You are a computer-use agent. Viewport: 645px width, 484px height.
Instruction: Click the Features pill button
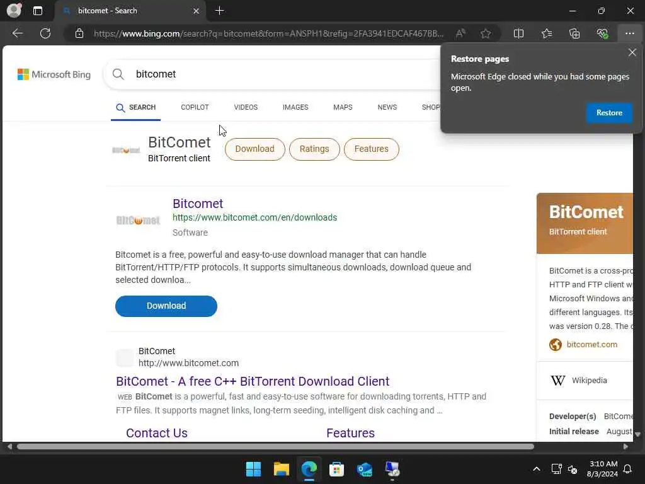tap(371, 149)
